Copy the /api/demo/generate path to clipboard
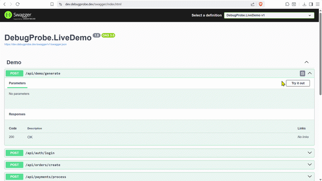The image size is (322, 181). point(303,73)
